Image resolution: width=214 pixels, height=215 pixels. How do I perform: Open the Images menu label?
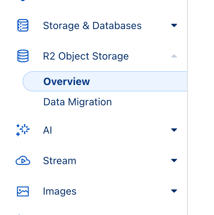60,191
